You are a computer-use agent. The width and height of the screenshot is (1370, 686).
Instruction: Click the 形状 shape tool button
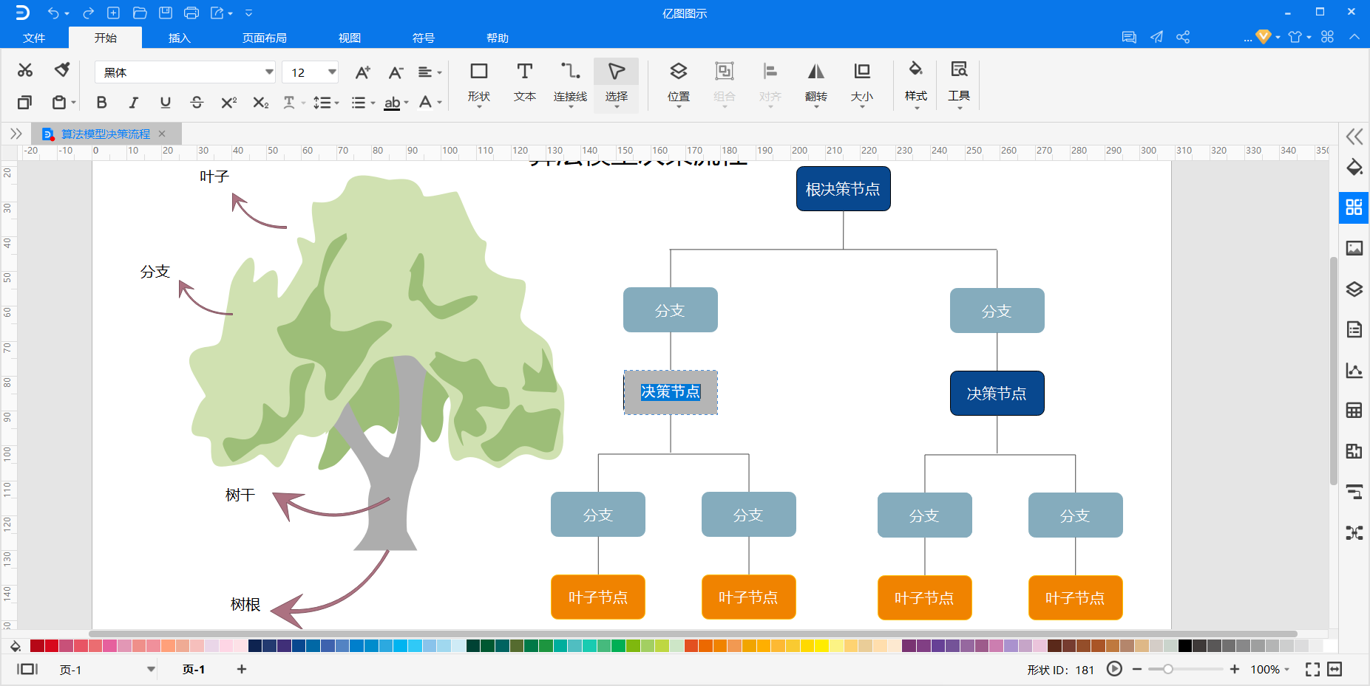[479, 83]
